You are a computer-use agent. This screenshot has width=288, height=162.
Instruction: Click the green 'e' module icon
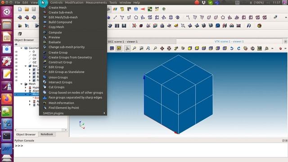point(164,9)
